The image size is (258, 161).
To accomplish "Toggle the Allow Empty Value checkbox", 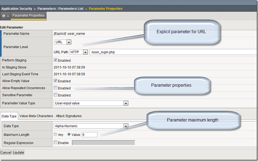I will 55,81.
